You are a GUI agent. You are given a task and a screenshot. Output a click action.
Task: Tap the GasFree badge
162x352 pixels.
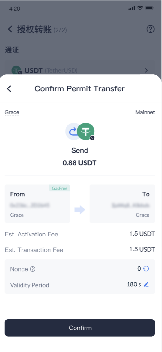click(60, 188)
